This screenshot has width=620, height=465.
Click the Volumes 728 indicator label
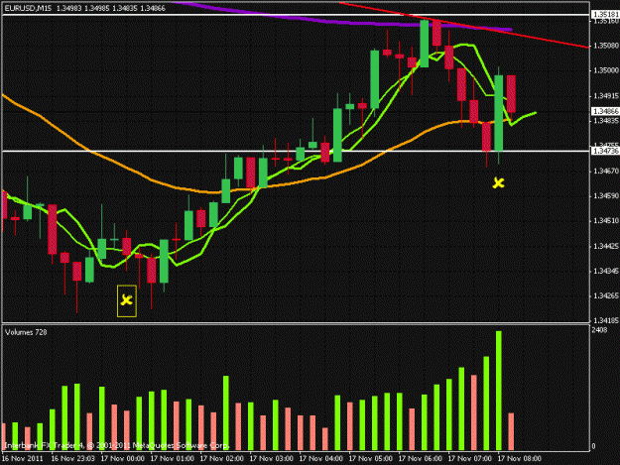26,332
